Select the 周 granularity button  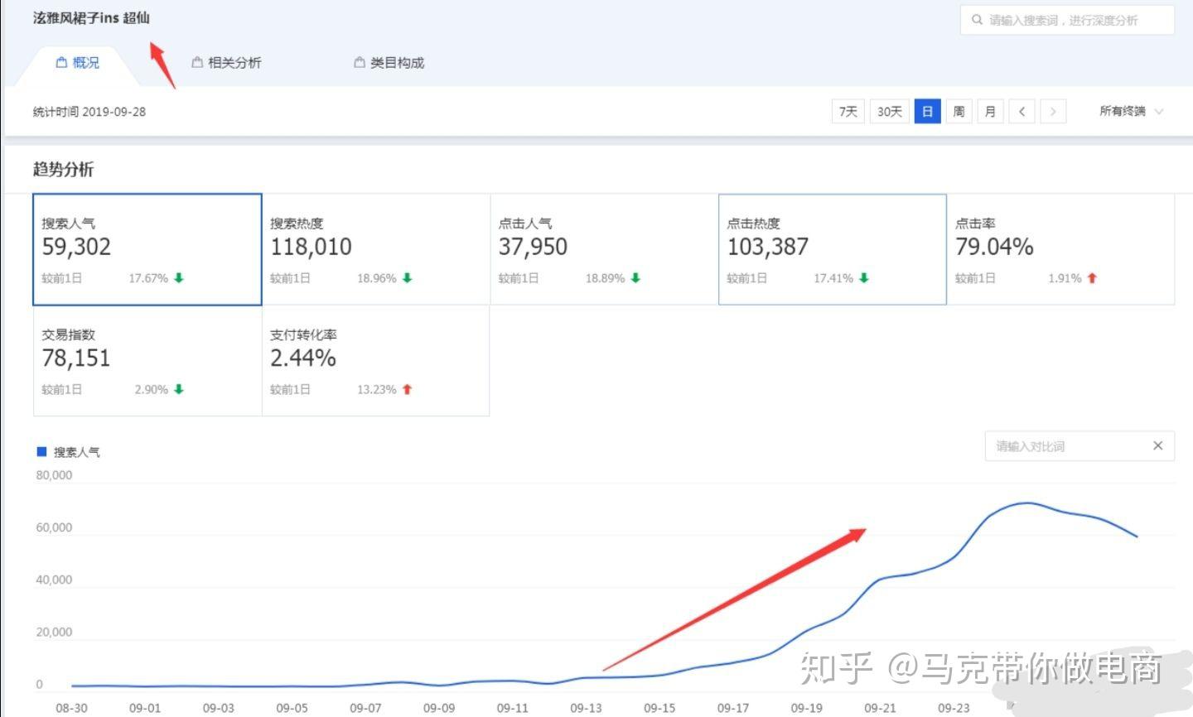tap(959, 111)
